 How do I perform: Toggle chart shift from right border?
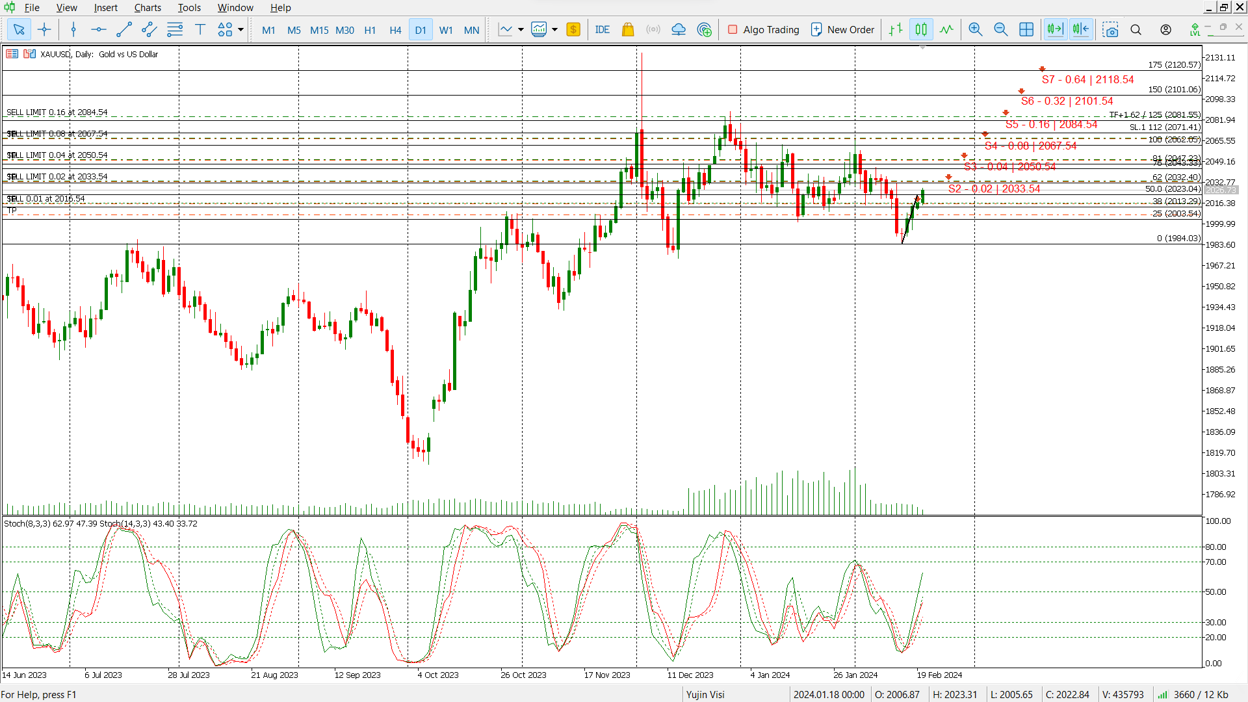(x=1081, y=29)
